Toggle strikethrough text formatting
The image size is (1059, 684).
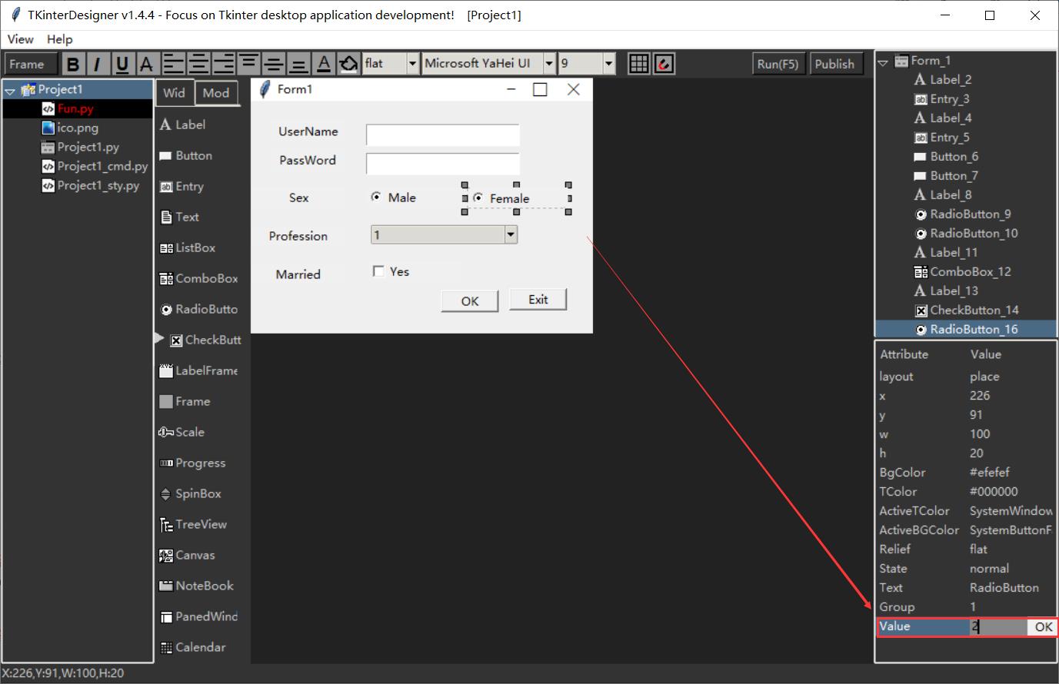[146, 64]
